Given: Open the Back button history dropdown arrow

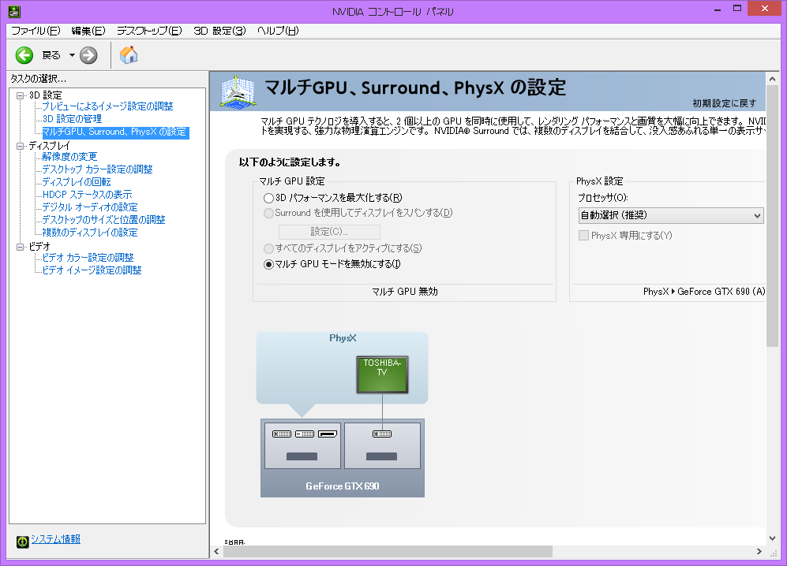Looking at the screenshot, I should (72, 55).
